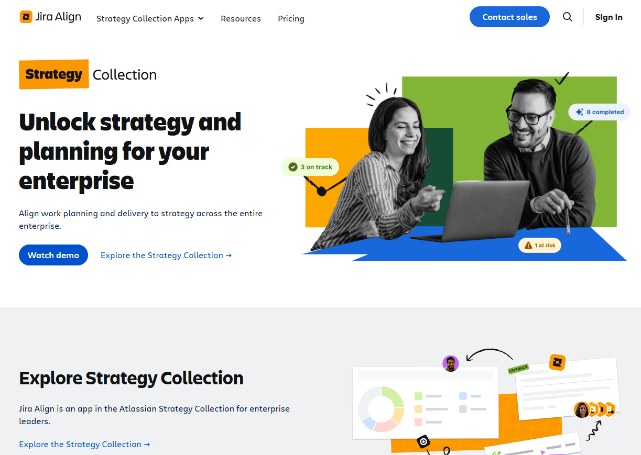
Task: Click the warning triangle in '1 at risk' badge
Action: pos(528,245)
